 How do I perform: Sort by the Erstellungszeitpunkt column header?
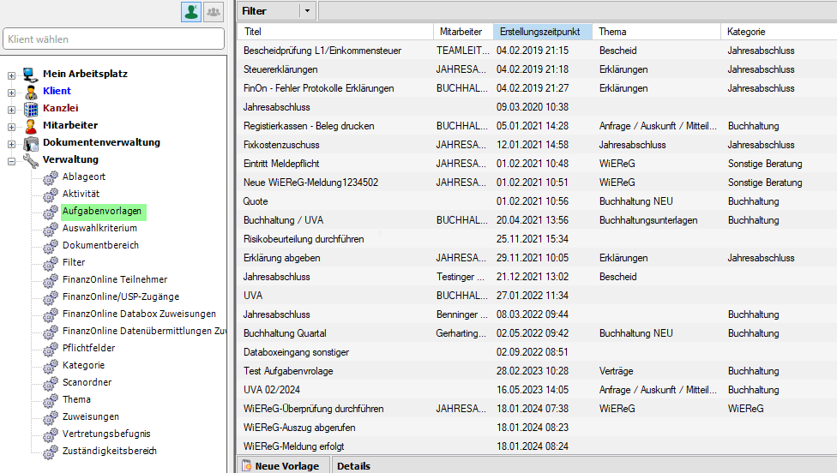pos(542,32)
